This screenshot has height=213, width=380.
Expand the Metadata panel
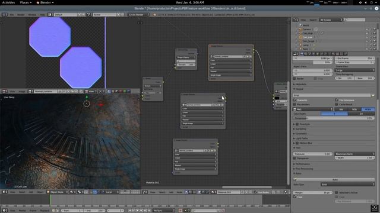[300, 84]
